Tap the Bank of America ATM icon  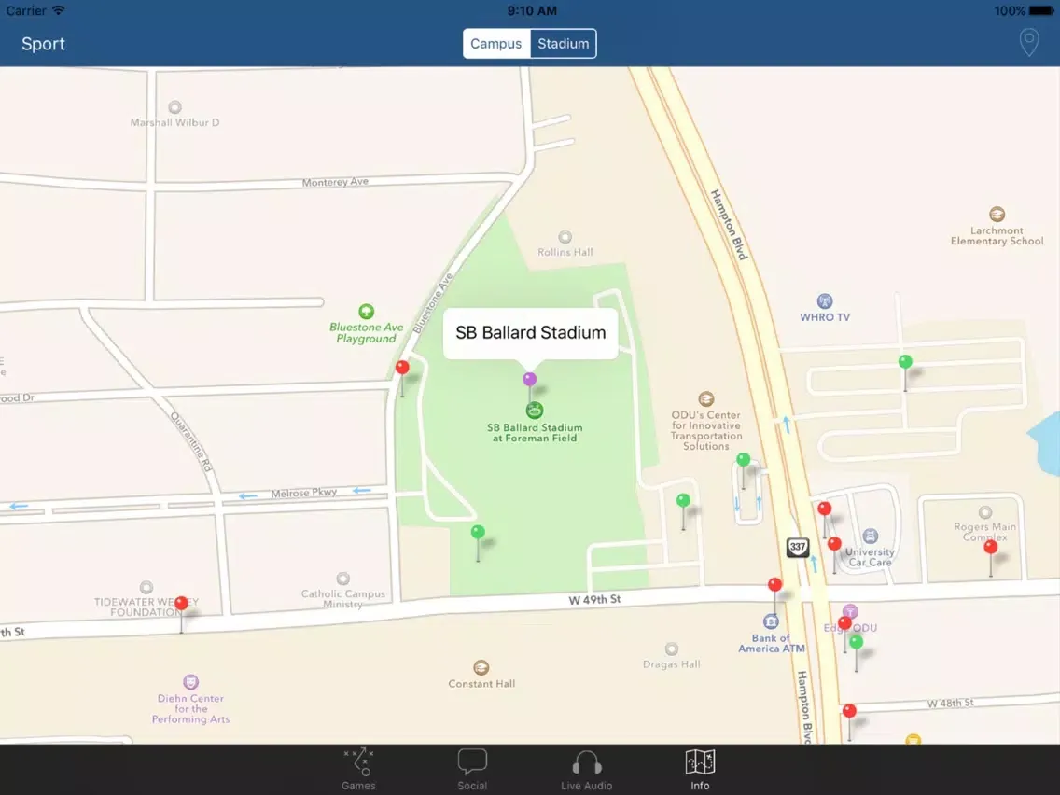point(772,621)
